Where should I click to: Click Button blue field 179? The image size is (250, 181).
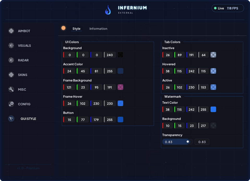pos(96,120)
